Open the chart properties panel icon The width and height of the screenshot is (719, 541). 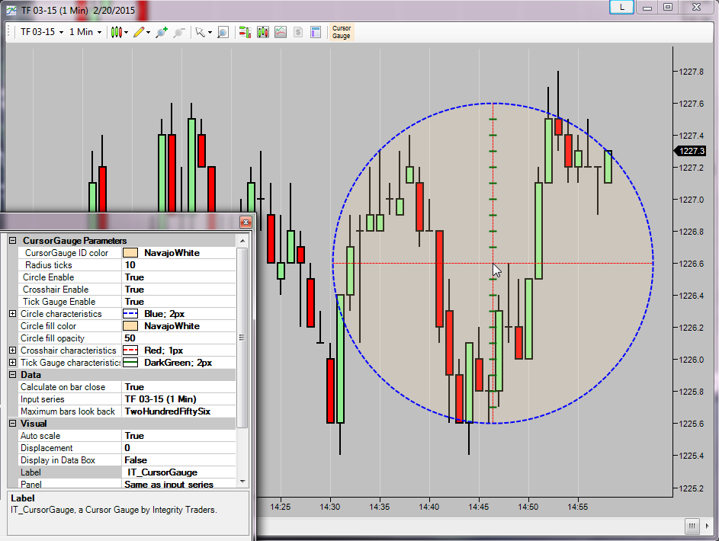point(316,32)
